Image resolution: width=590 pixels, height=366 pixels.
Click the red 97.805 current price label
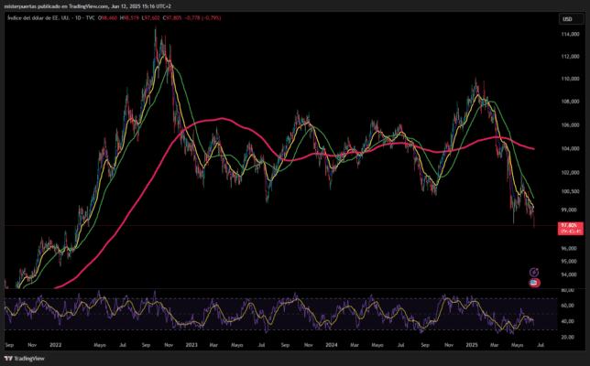pyautogui.click(x=569, y=226)
